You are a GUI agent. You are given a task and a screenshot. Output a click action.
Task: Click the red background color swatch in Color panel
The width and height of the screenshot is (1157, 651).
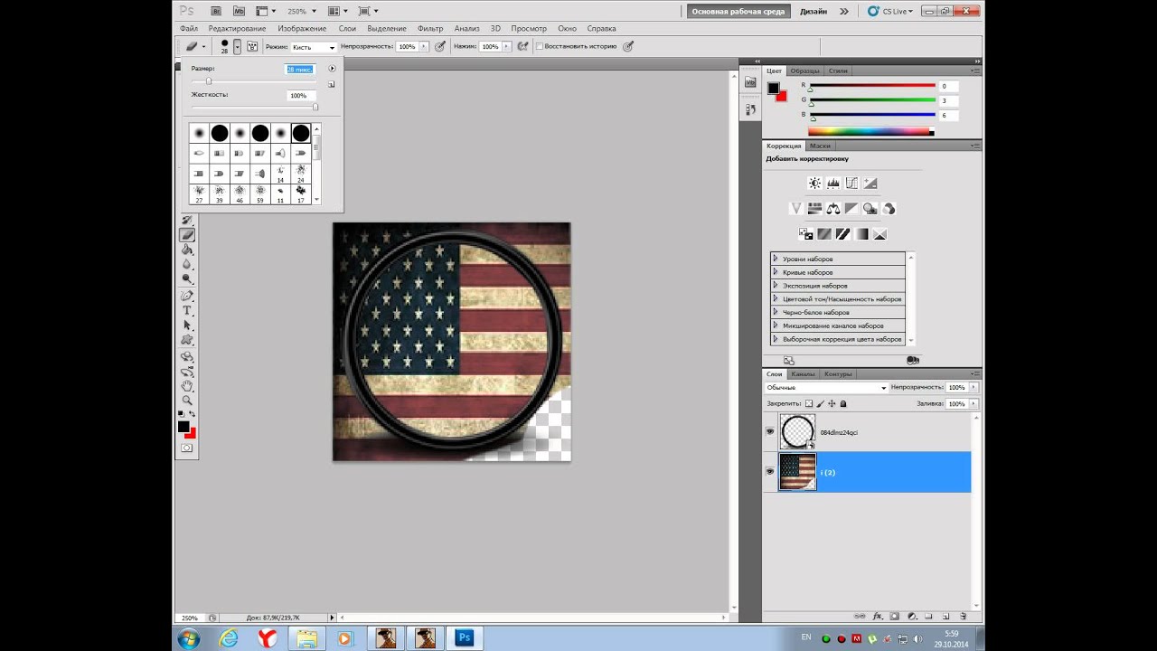point(782,96)
